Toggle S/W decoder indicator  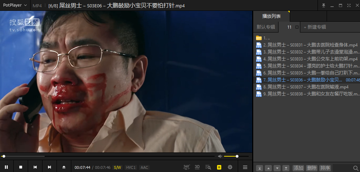[x=117, y=167]
